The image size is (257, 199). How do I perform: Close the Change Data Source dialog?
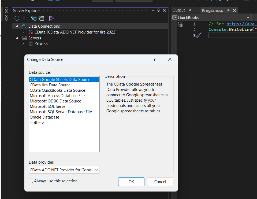(x=170, y=59)
